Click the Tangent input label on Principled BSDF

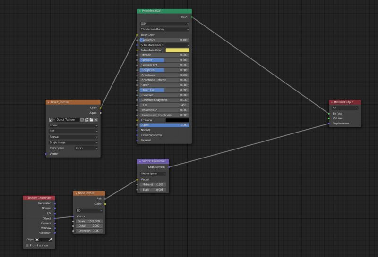click(146, 141)
